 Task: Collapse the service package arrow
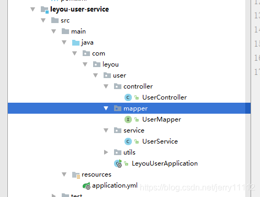[x=106, y=130]
